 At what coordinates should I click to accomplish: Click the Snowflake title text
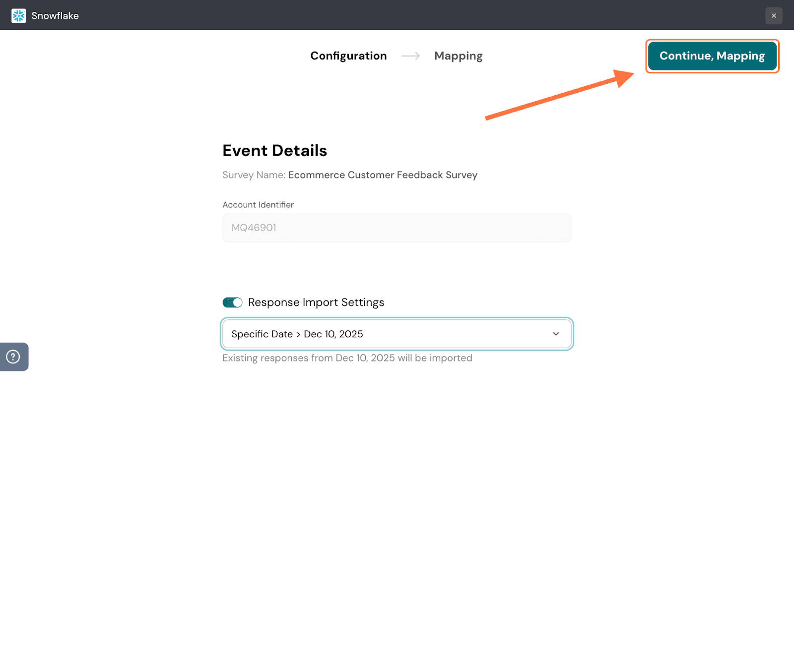pyautogui.click(x=55, y=16)
